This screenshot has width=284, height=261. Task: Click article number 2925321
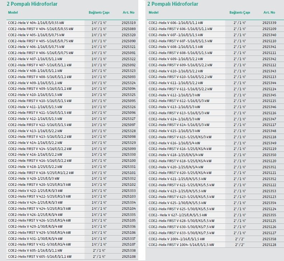point(129,47)
